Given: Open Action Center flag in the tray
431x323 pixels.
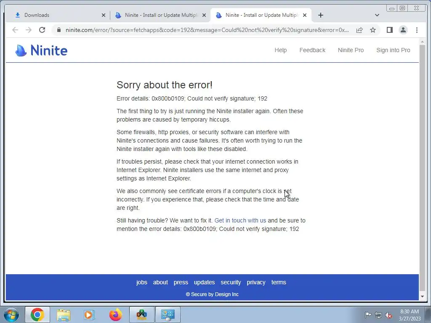Looking at the screenshot, I should pos(368,315).
